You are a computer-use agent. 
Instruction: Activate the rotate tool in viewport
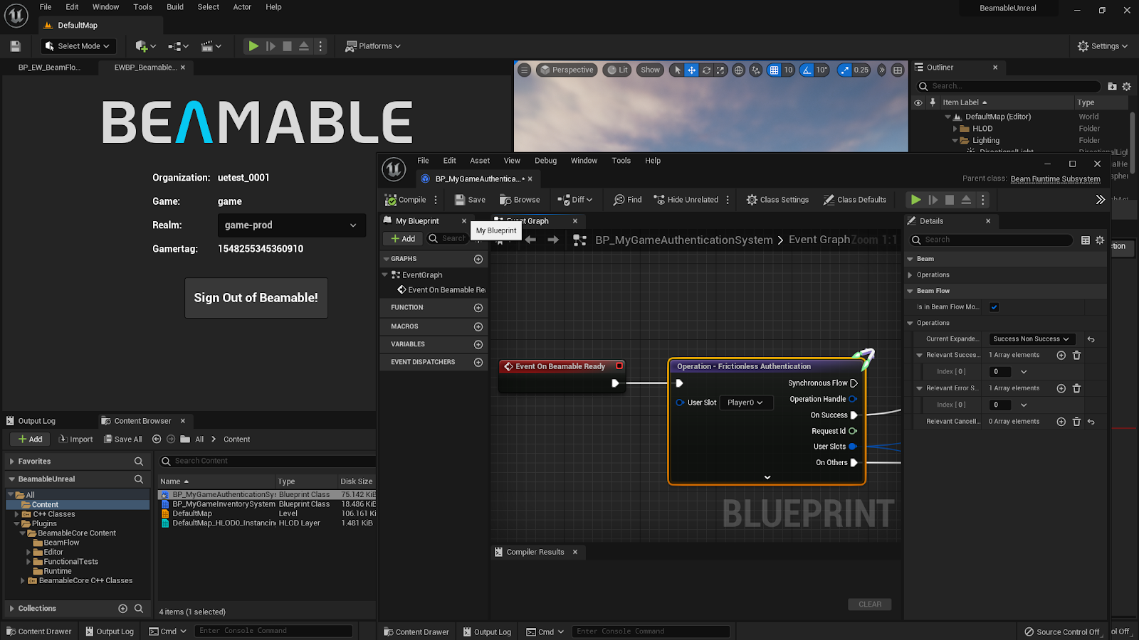tap(706, 70)
